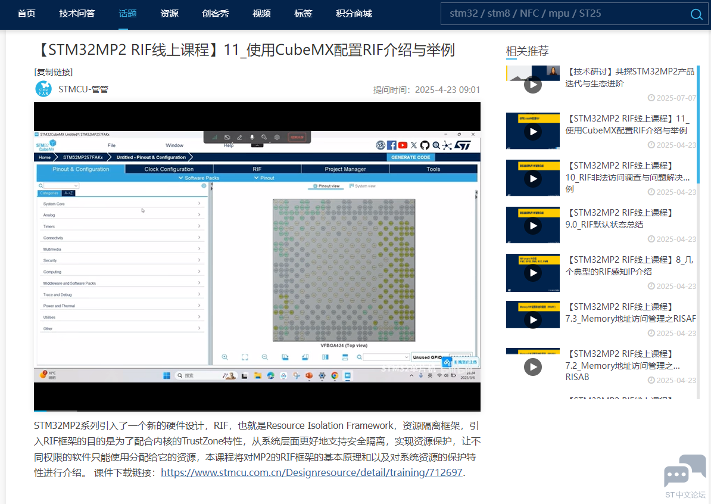Click the article title 【STM32MP2 RIF线上课程】11
Viewport: 711px width, 504px height.
[x=245, y=50]
